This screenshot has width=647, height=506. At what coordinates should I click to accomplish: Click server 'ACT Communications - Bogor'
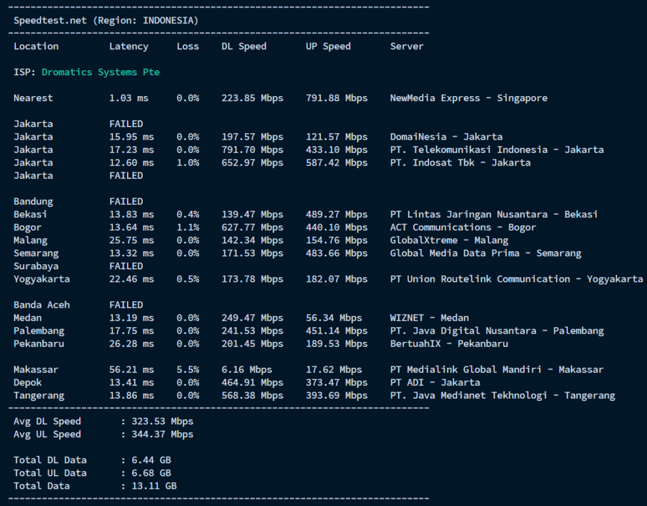click(x=463, y=227)
